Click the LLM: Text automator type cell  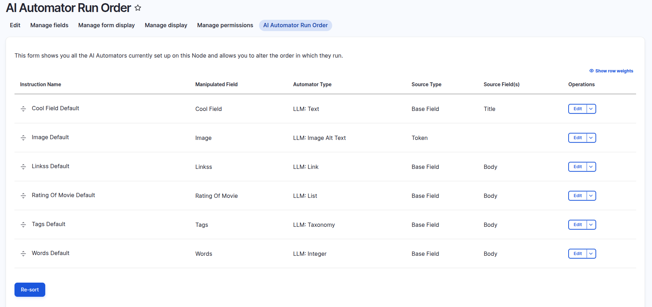306,109
